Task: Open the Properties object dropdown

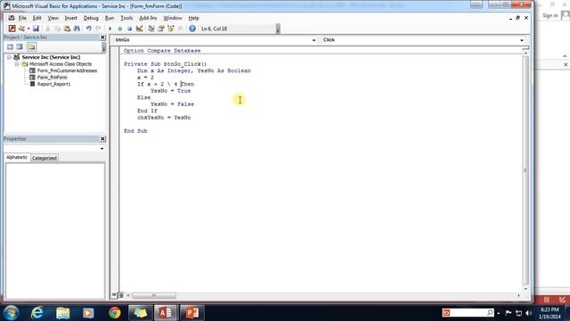Action: 102,149
